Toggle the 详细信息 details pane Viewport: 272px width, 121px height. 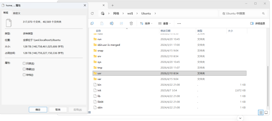[257, 24]
